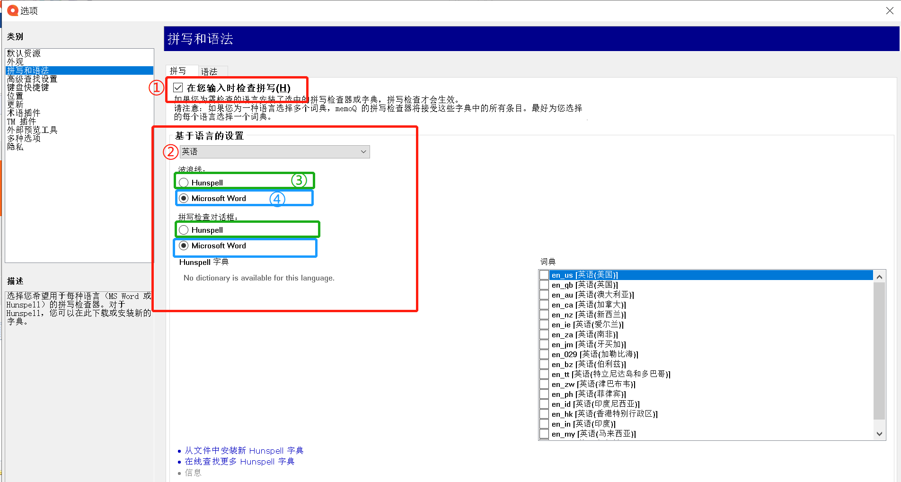Toggle the check spelling as you type checkbox

[178, 88]
